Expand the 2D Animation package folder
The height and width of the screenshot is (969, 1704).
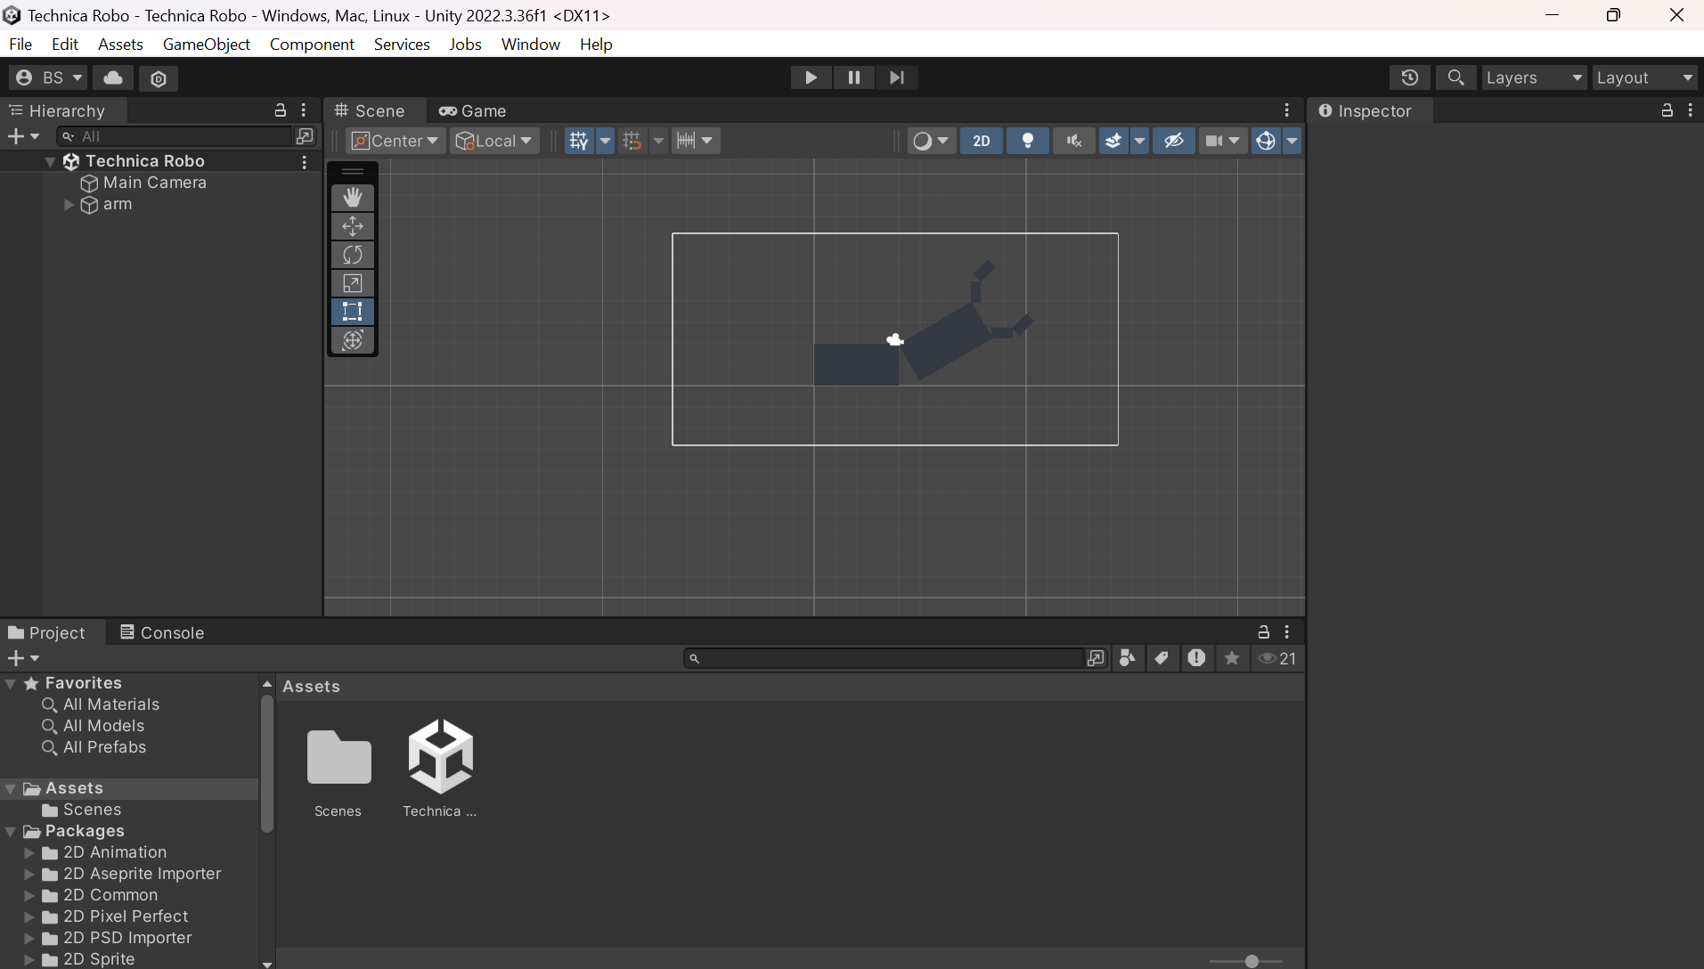click(x=29, y=852)
